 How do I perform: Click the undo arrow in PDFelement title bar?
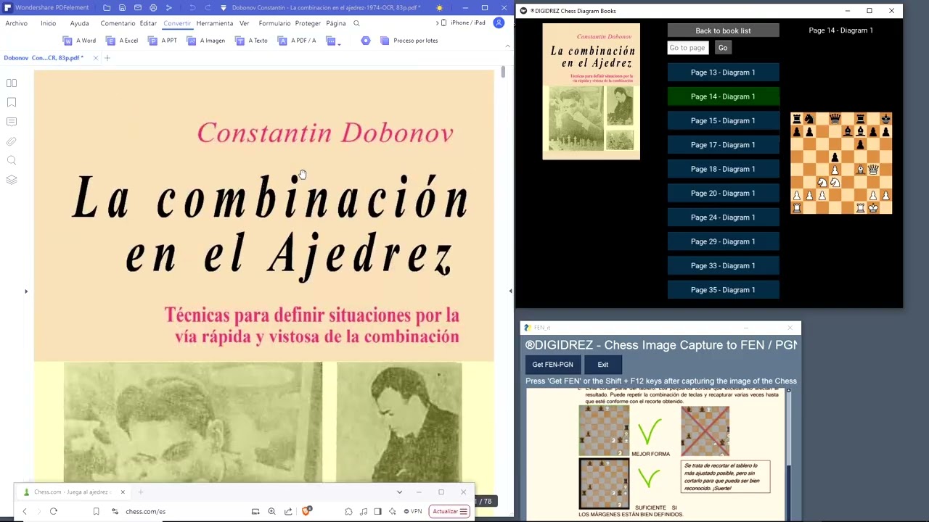click(192, 8)
